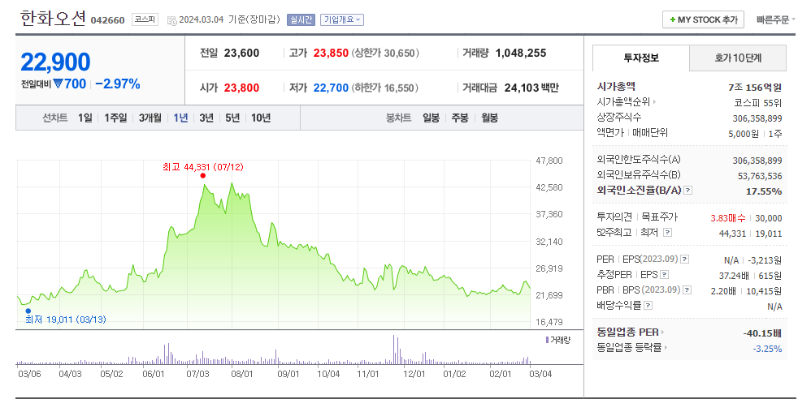Click the 하한가 16,550 text
Image resolution: width=811 pixels, height=399 pixels.
pos(385,88)
